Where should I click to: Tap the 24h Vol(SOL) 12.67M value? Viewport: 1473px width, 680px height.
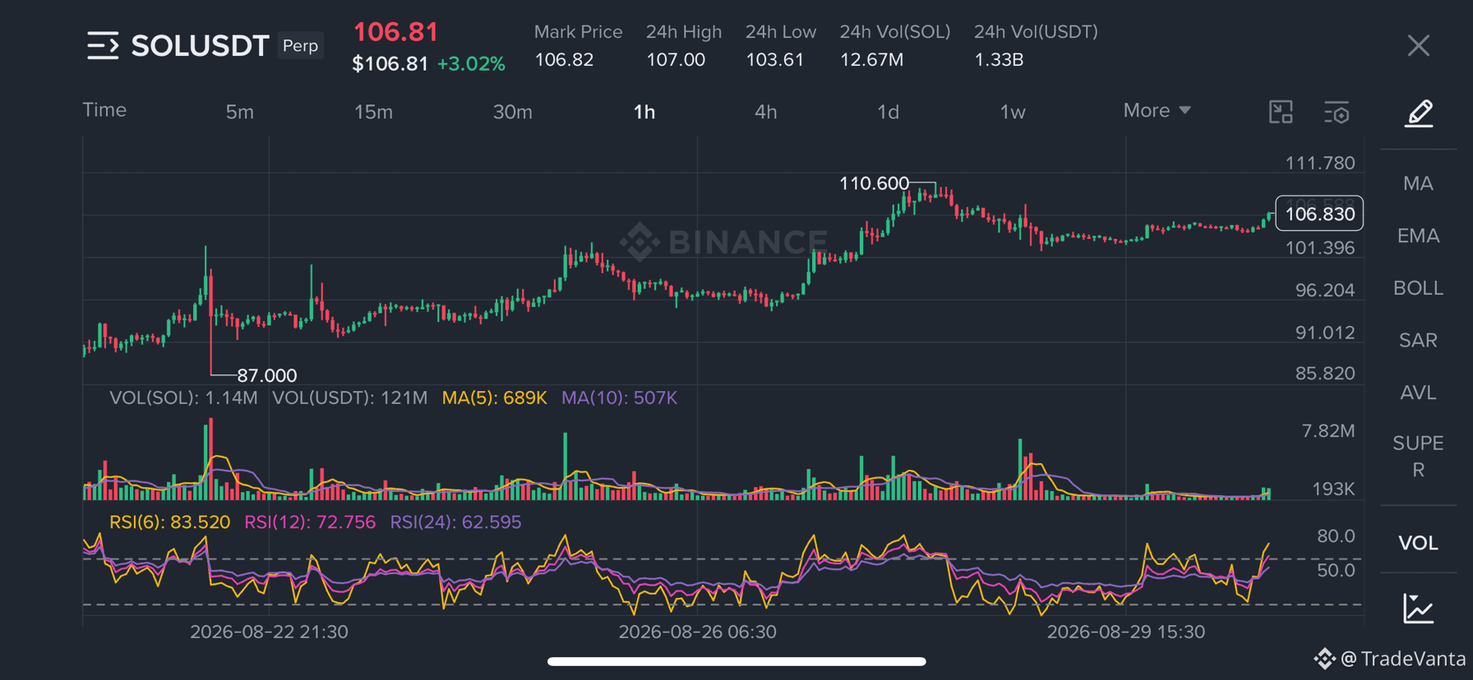click(871, 60)
